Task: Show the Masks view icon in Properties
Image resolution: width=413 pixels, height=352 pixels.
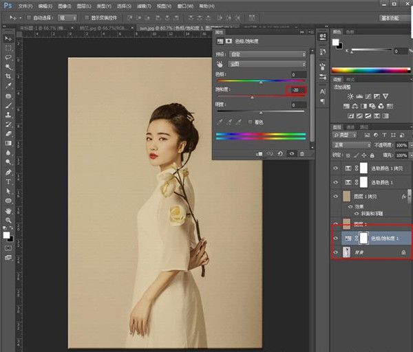Action: click(x=229, y=41)
